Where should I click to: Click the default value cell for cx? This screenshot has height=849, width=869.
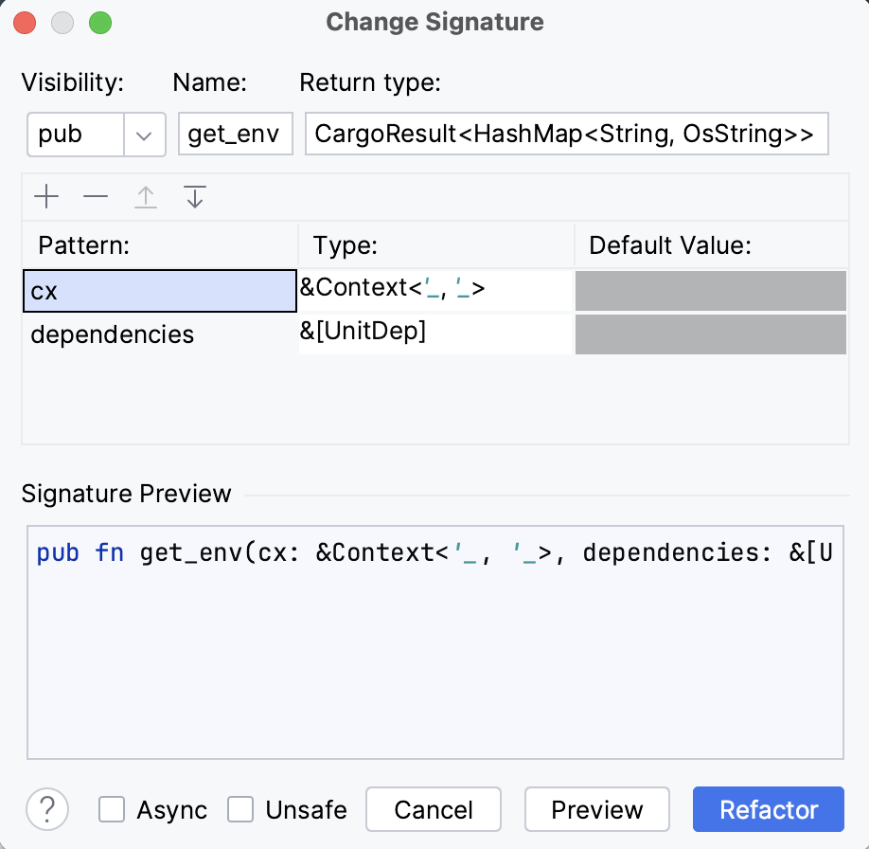(710, 291)
